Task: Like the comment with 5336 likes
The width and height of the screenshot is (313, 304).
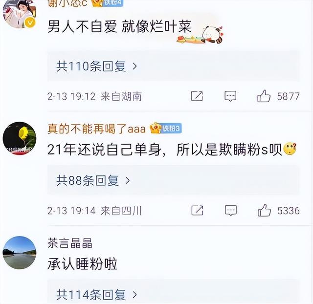Action: pyautogui.click(x=264, y=211)
